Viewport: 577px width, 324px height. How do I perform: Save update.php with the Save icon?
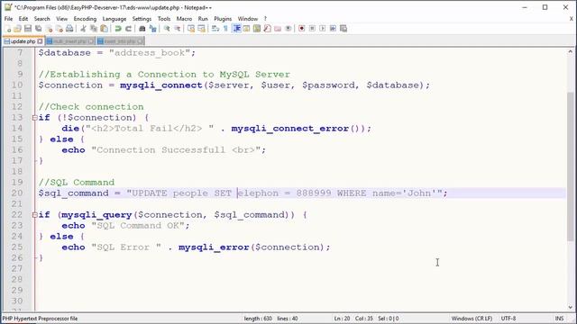tap(28, 29)
